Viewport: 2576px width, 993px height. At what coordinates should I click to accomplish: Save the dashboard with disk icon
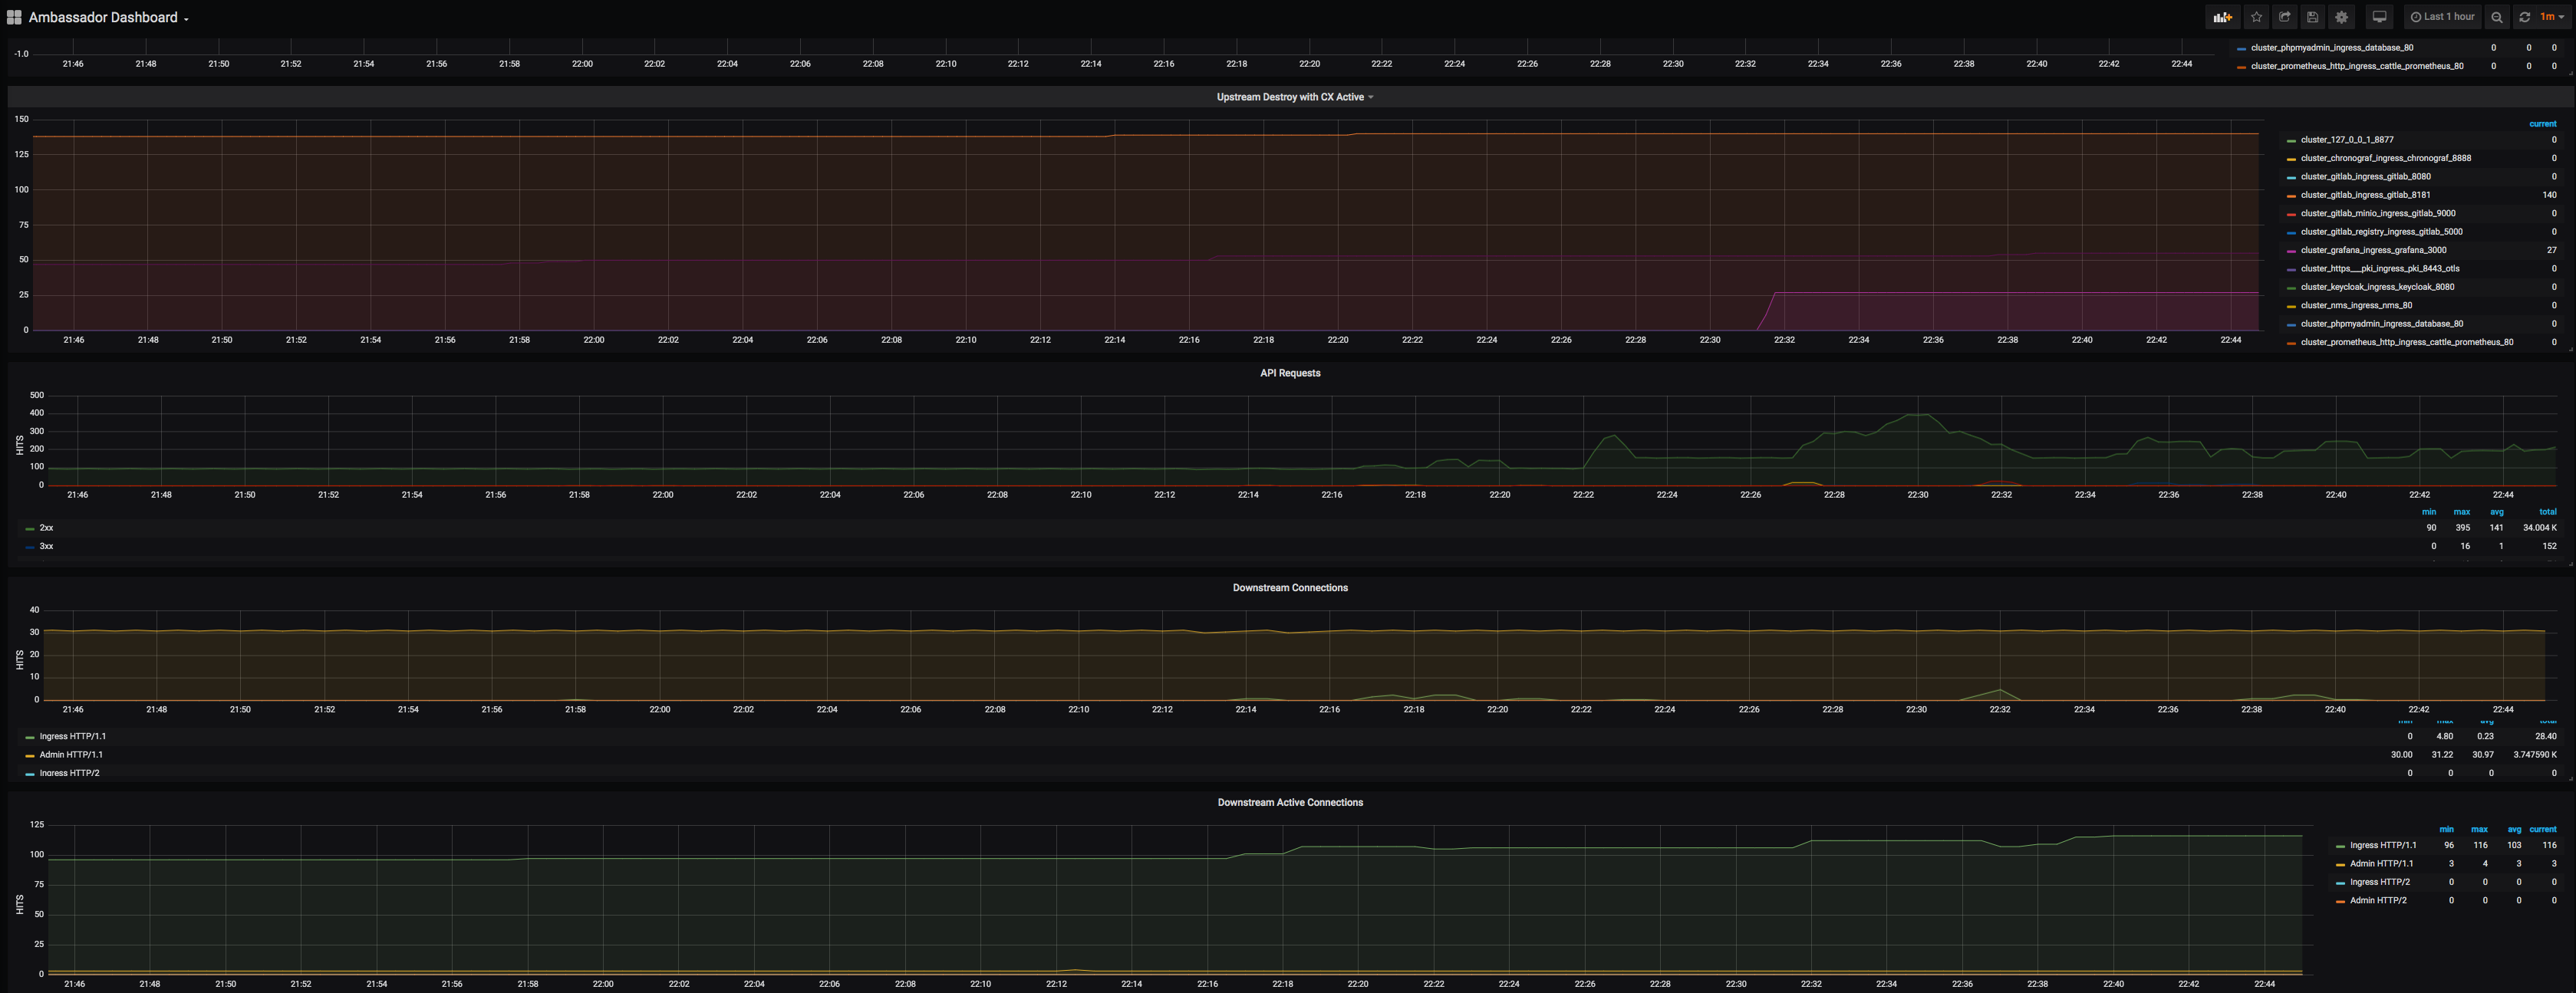click(2313, 17)
